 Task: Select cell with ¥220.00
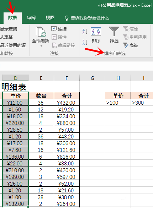point(16,123)
